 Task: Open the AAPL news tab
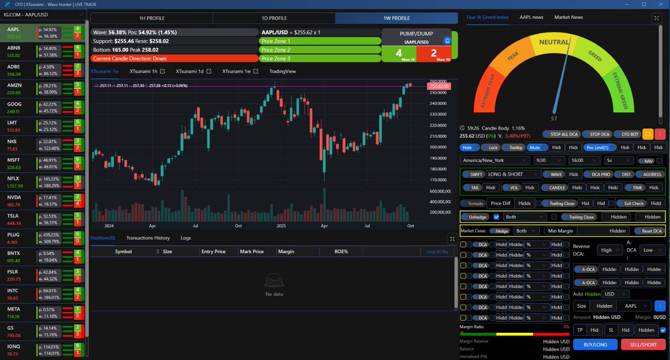(x=531, y=17)
